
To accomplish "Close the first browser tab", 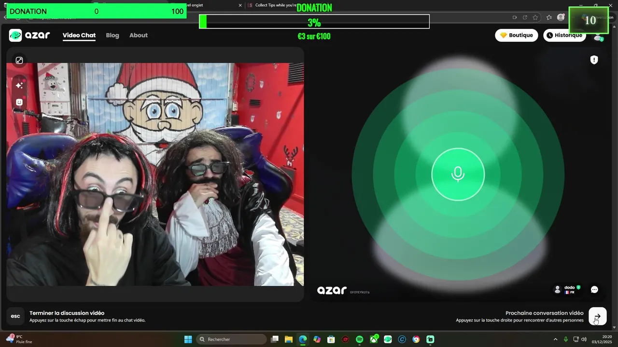I will coord(240,5).
